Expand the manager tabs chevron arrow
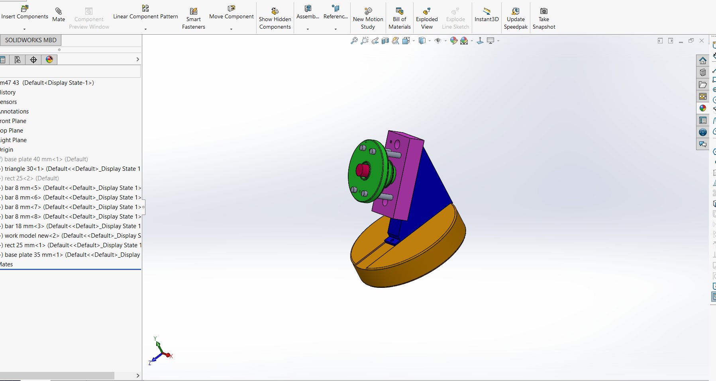The width and height of the screenshot is (716, 381). pyautogui.click(x=137, y=59)
